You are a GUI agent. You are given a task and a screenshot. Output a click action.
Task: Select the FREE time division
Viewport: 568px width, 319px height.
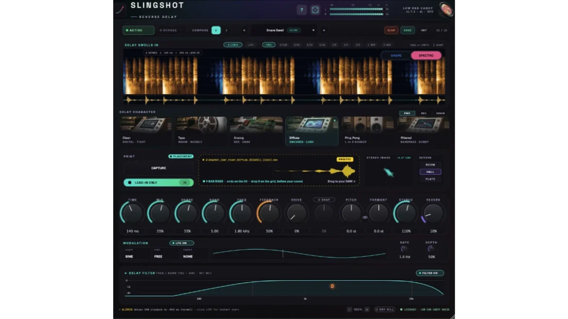click(268, 45)
